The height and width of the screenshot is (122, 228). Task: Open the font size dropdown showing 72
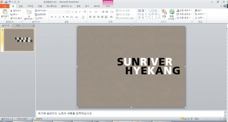coord(70,12)
